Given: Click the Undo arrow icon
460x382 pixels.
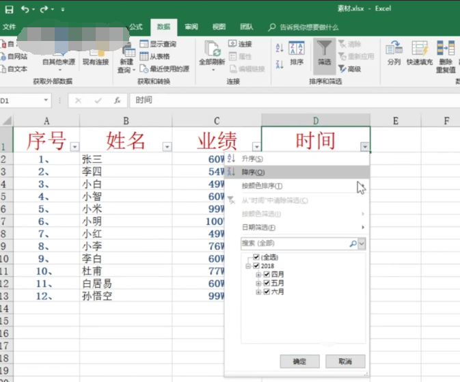Looking at the screenshot, I should pyautogui.click(x=25, y=10).
